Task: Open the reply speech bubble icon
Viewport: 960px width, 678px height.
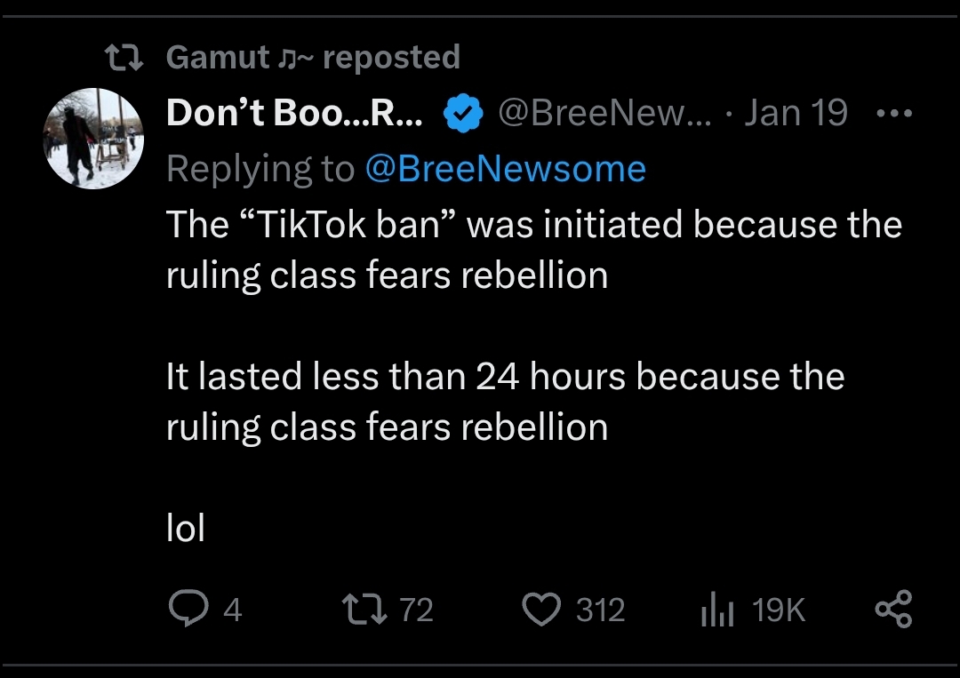Action: 188,609
